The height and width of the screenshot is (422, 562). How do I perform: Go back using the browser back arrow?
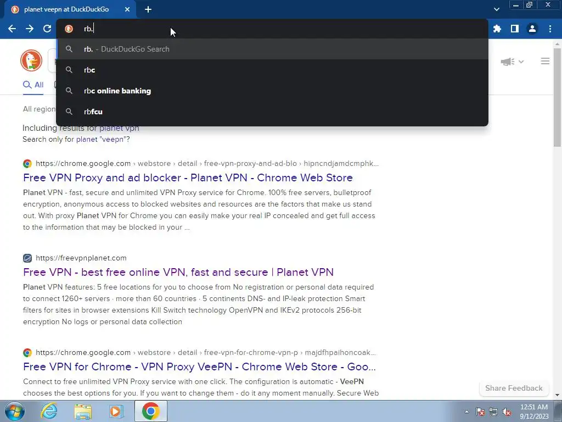[x=12, y=29]
